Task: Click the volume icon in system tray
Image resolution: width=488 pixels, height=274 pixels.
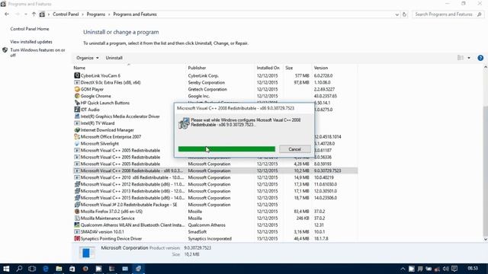Action: [445, 269]
